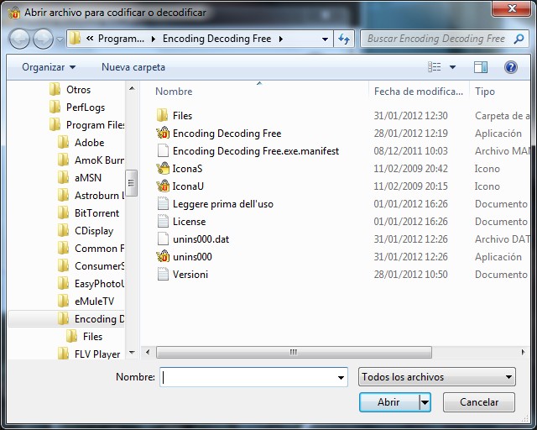Create a Nueva carpeta
537x430 pixels.
tap(133, 67)
